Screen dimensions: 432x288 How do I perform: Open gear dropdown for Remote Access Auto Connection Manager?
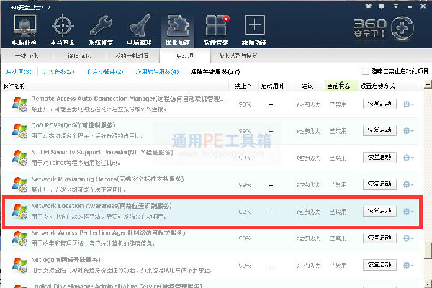408,104
